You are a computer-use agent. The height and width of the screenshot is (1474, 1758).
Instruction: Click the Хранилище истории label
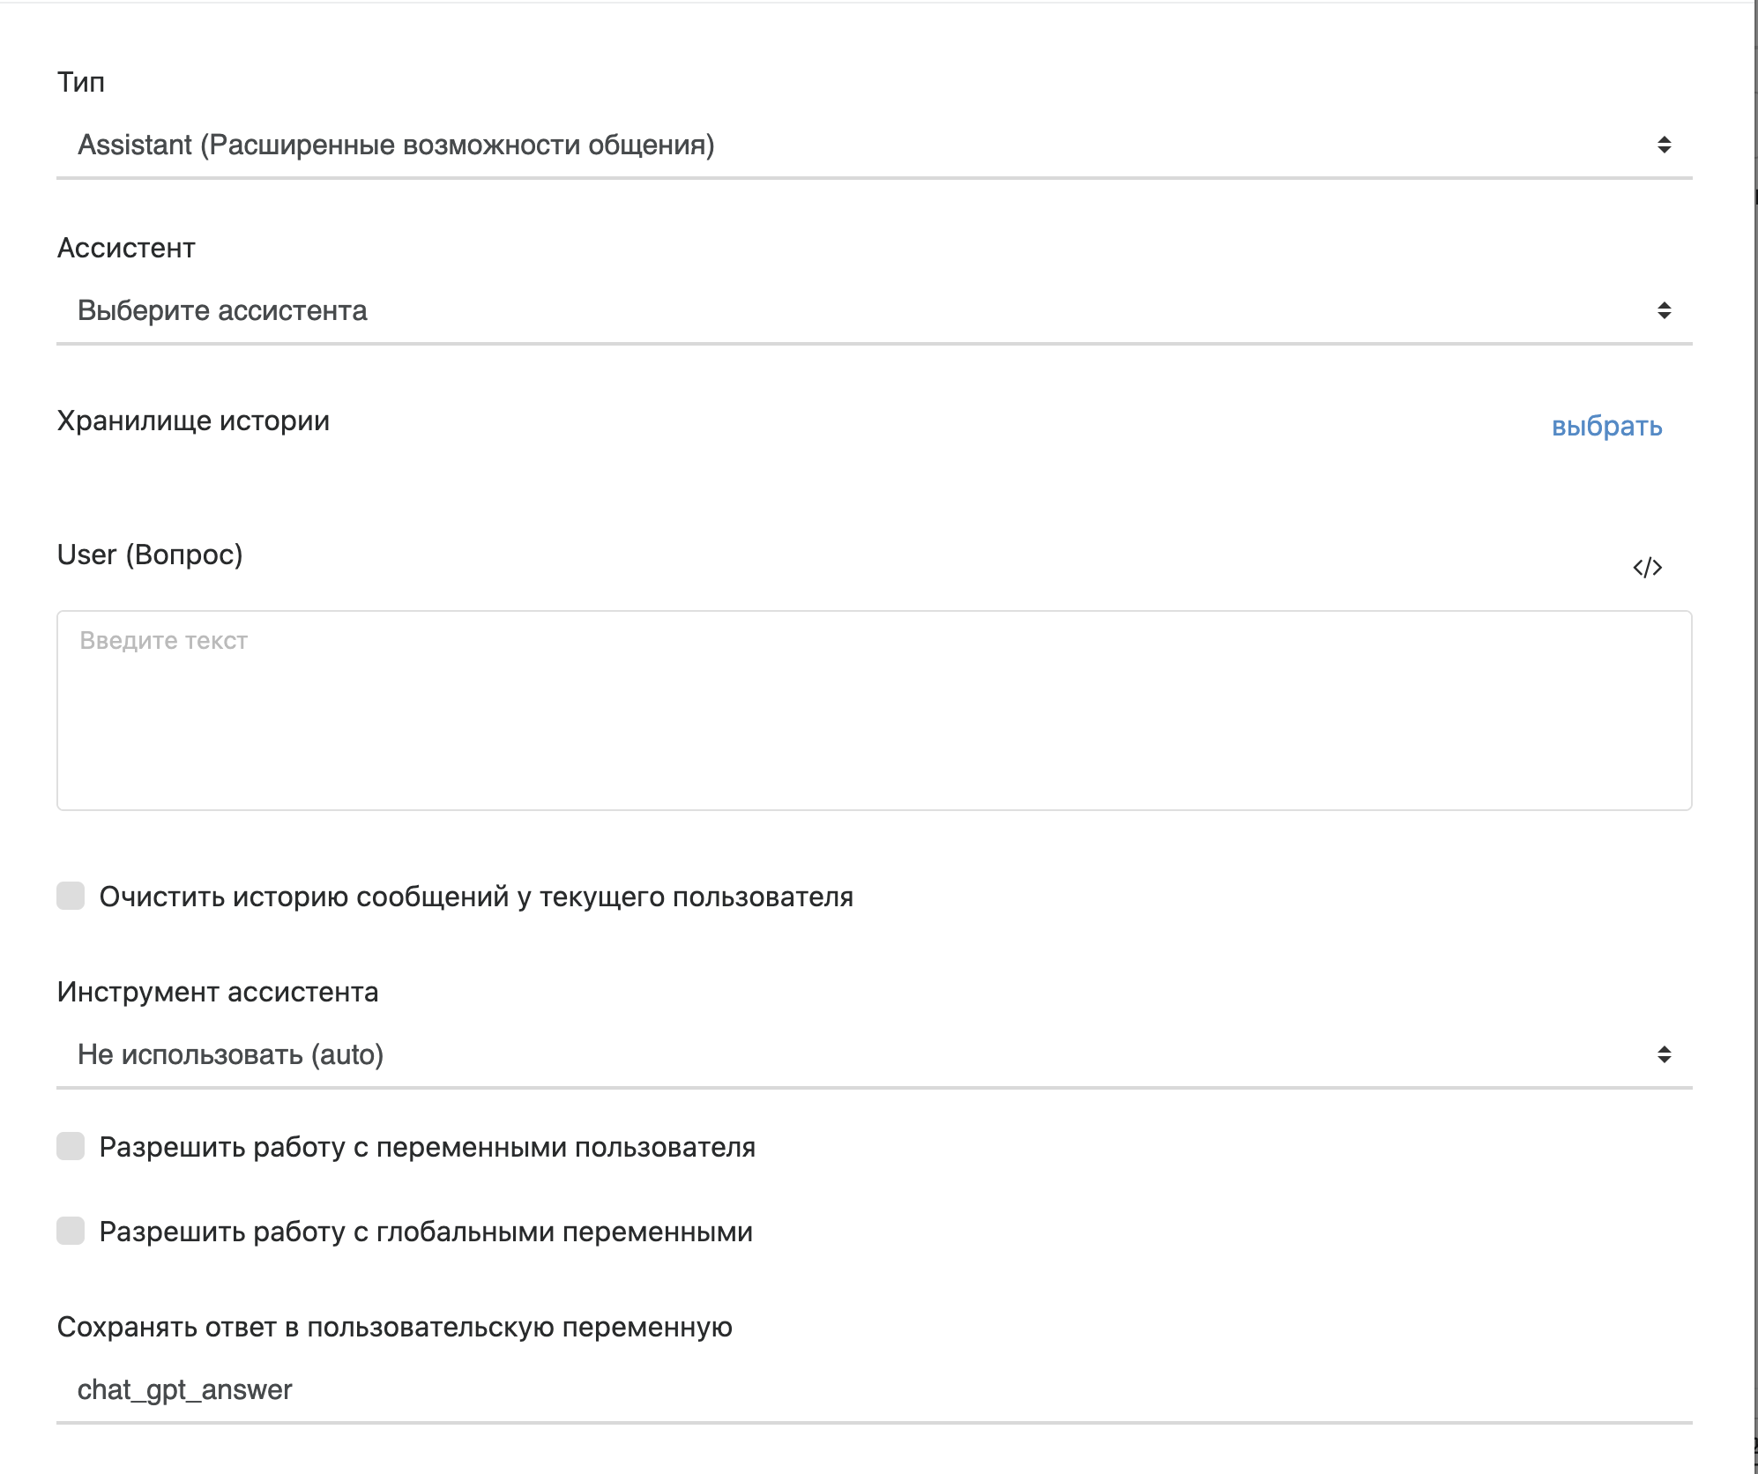pos(193,421)
